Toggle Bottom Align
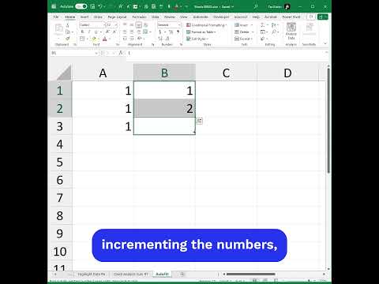379x284 pixels. pos(138,24)
